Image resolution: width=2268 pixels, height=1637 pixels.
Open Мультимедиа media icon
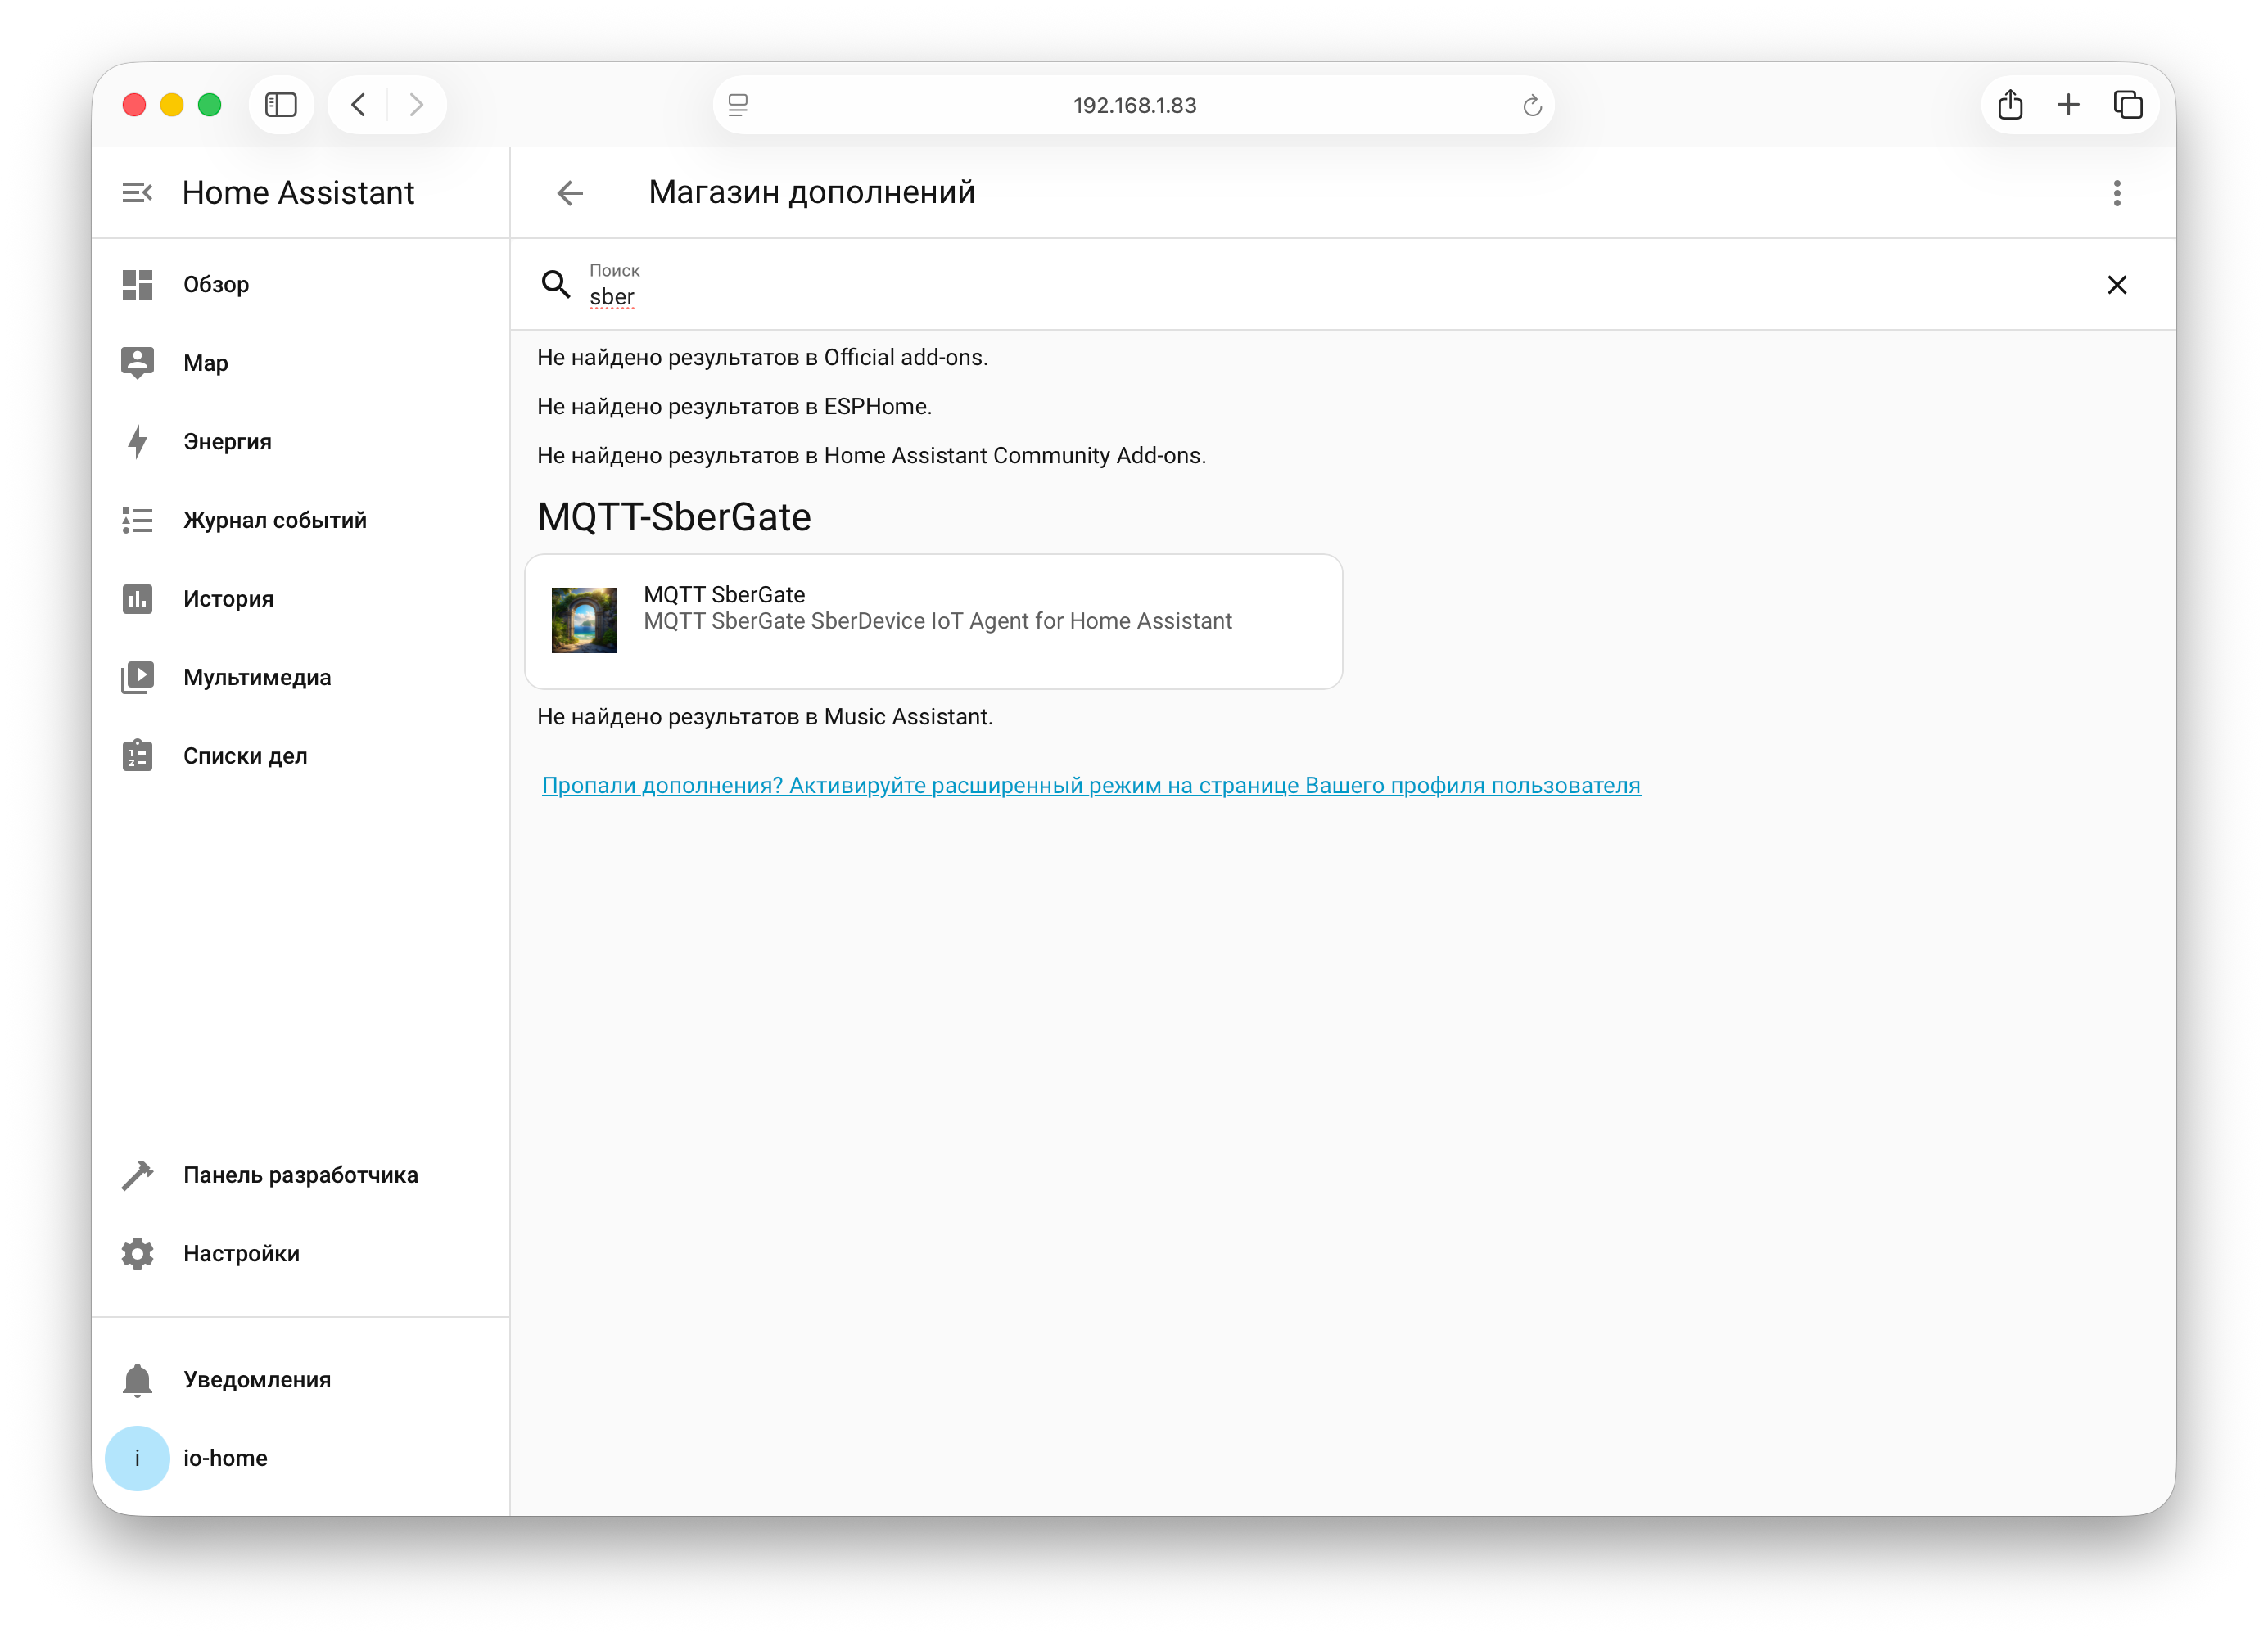(137, 677)
